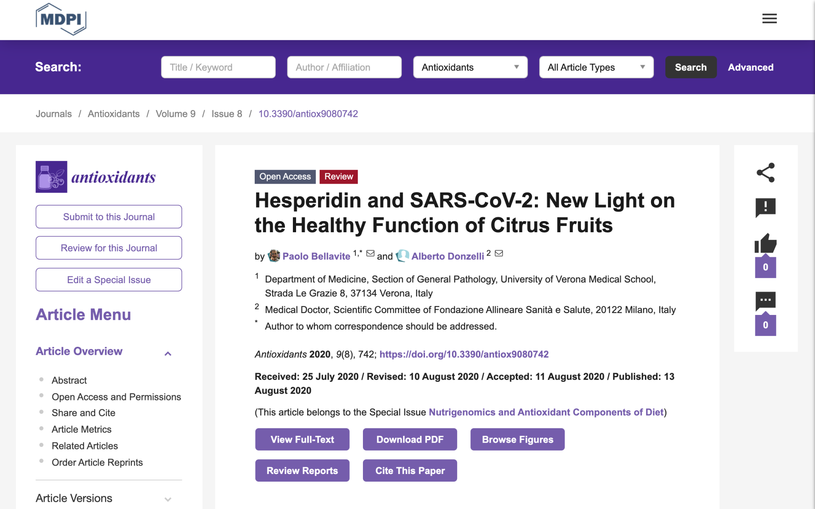Click Paolo Bellavite's email envelope icon

(x=370, y=253)
